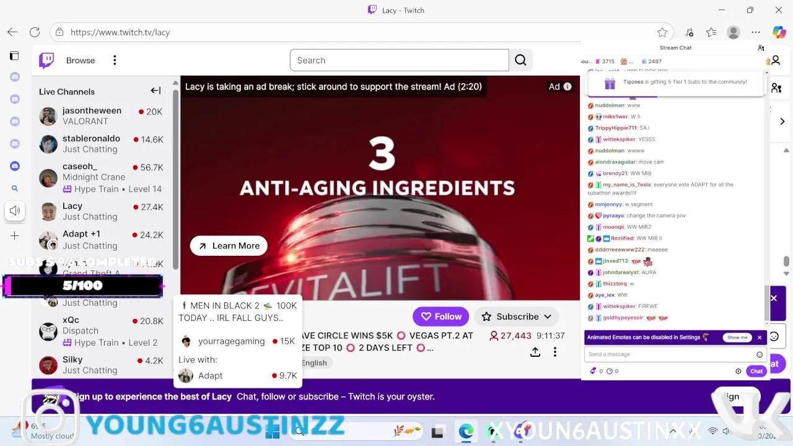
Task: Click the channel points icon
Action: 610,371
